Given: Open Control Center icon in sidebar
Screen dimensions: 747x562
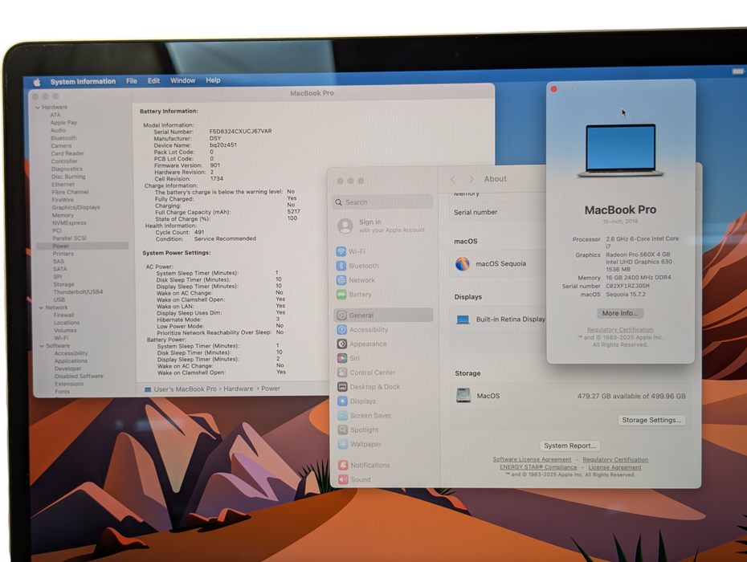Looking at the screenshot, I should 342,373.
